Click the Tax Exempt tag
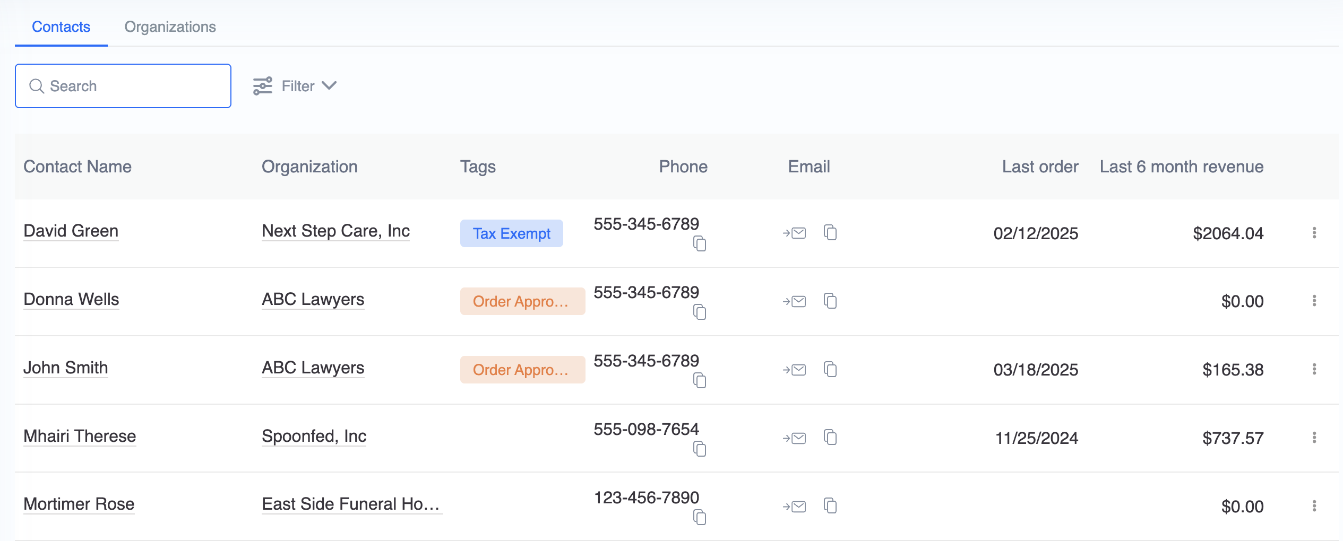This screenshot has width=1343, height=541. point(512,233)
